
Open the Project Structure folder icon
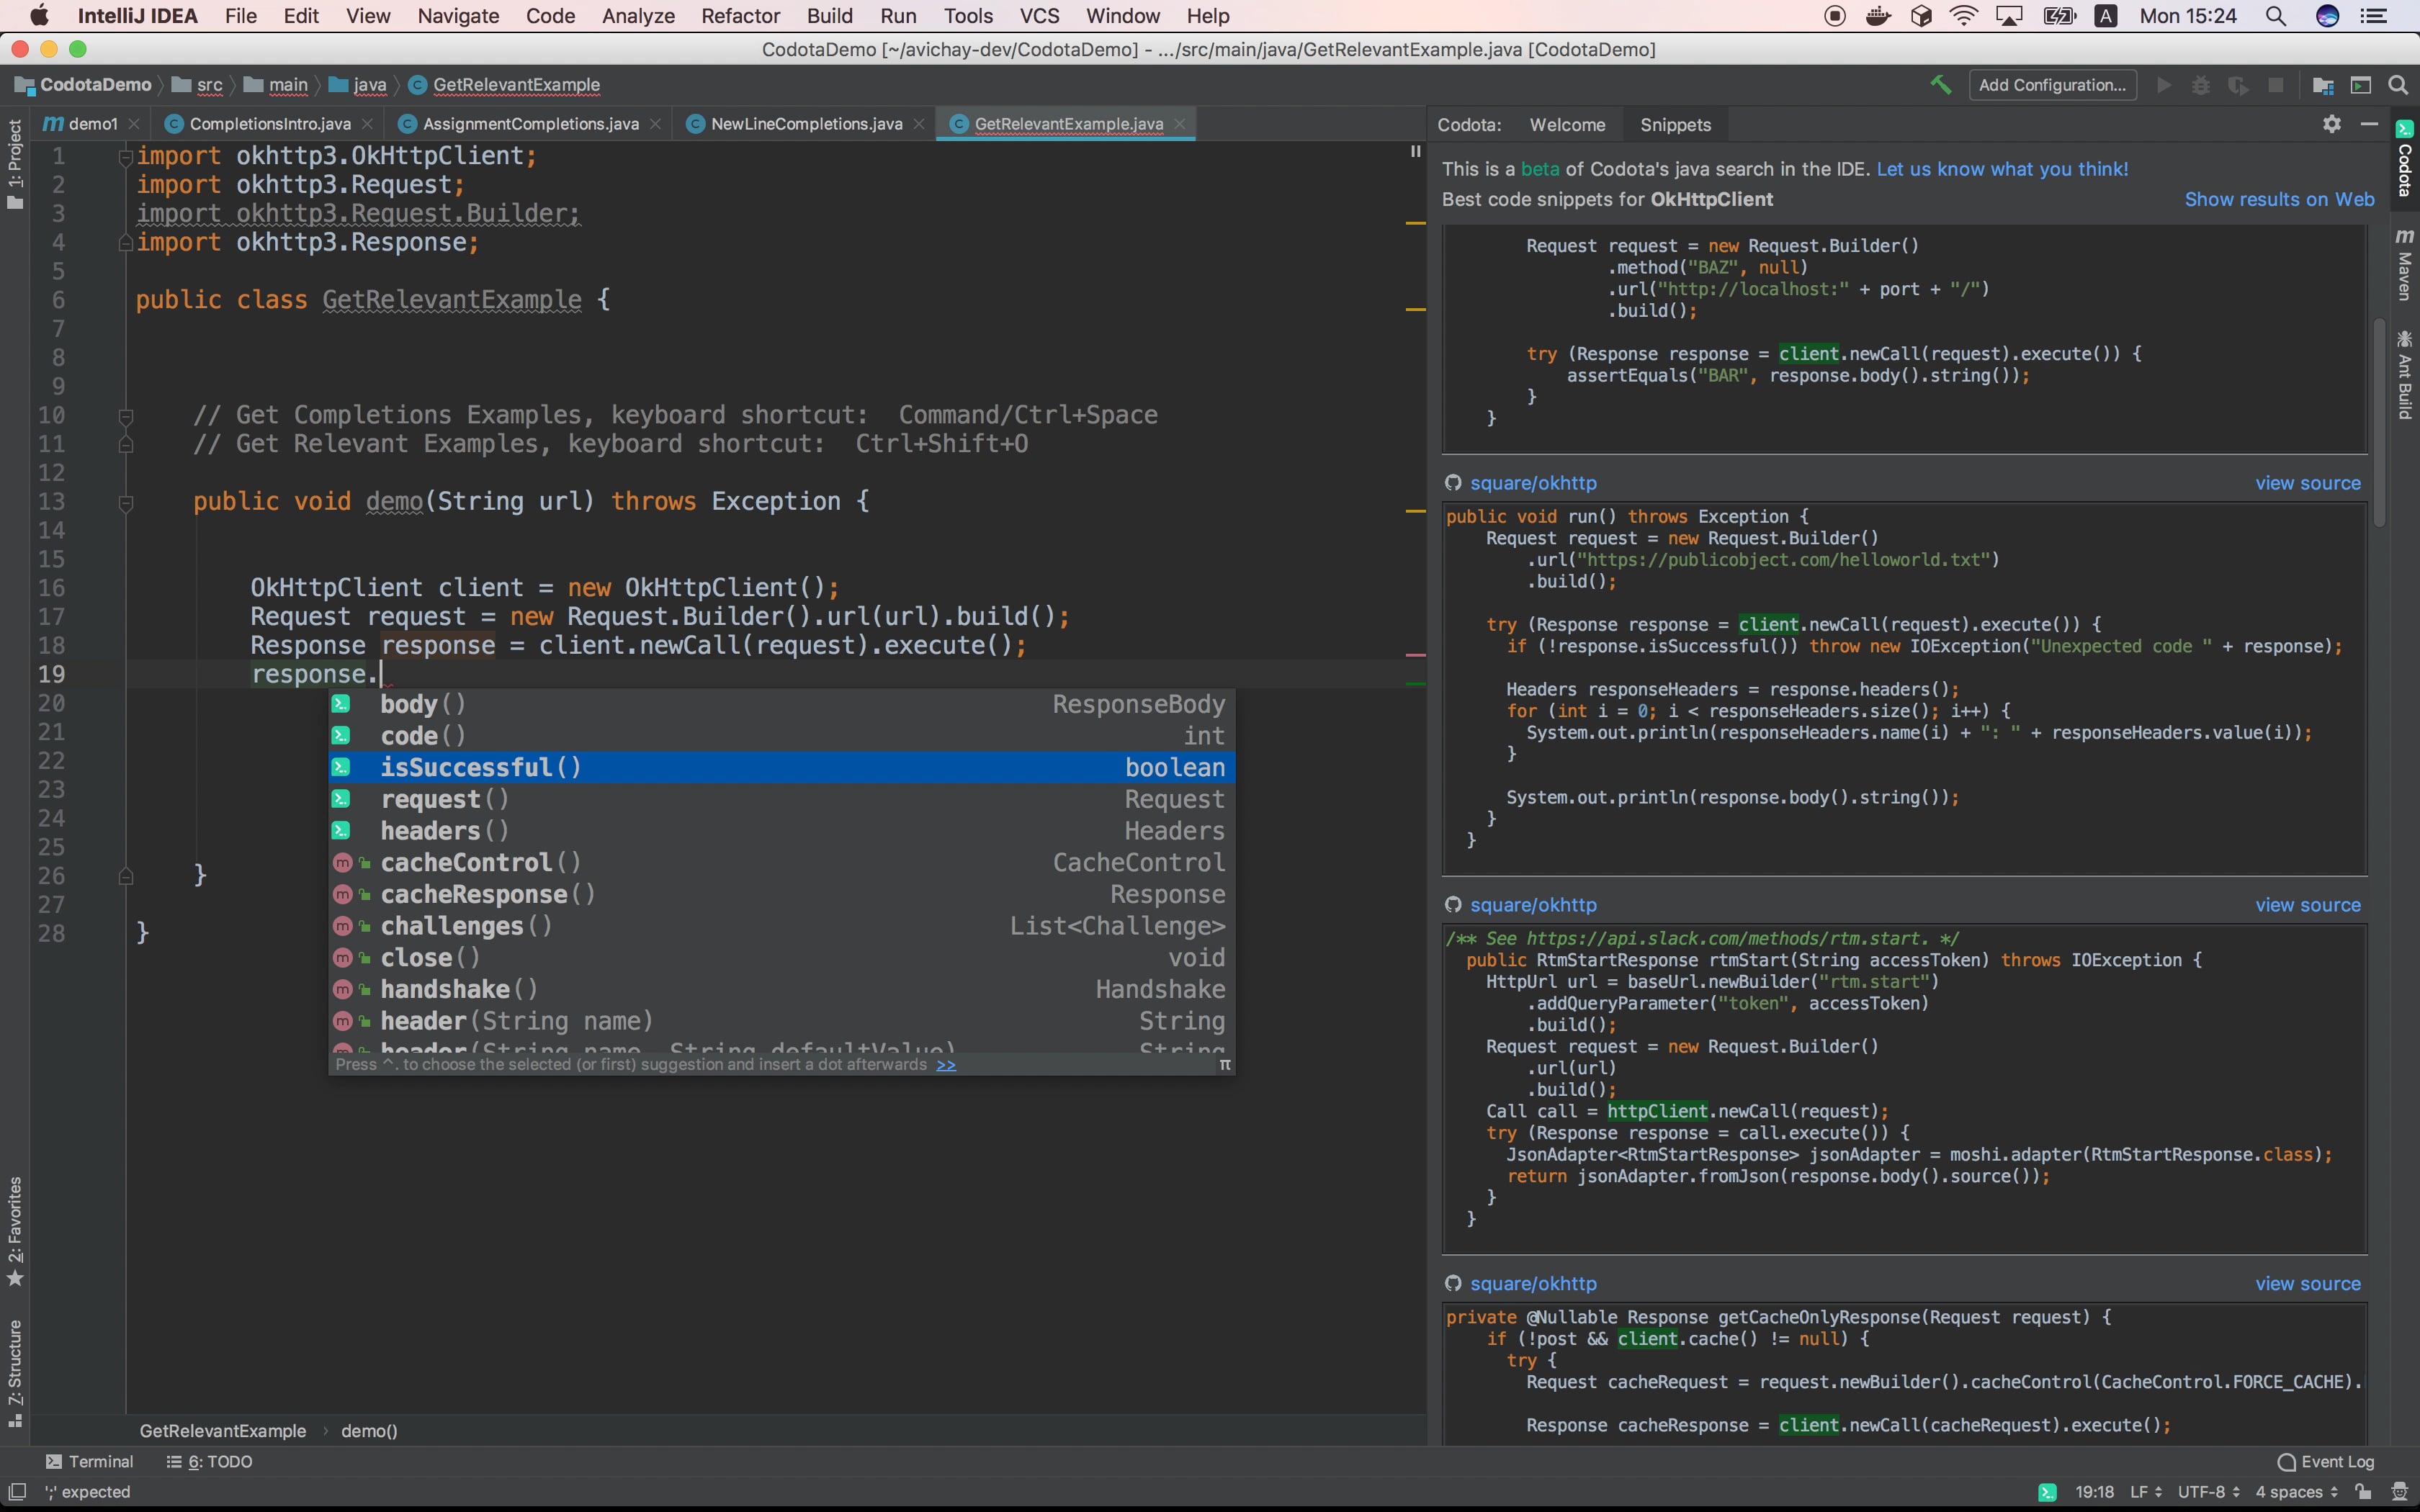[2323, 85]
